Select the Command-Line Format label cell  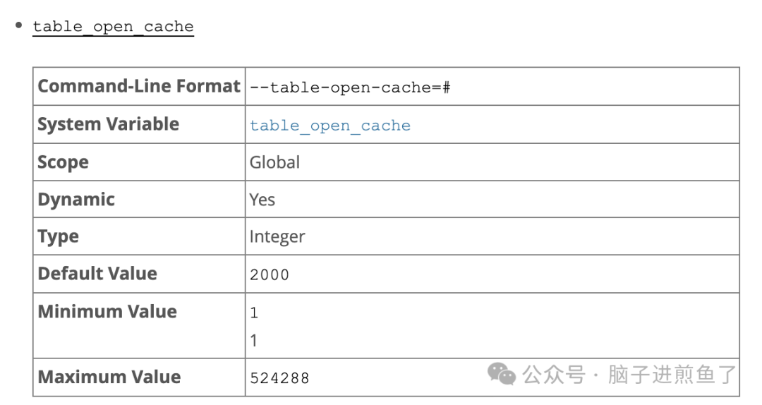click(138, 86)
